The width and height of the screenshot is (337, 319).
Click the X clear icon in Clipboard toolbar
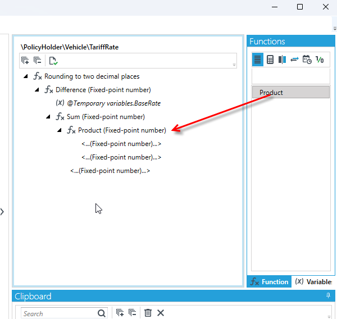click(161, 313)
